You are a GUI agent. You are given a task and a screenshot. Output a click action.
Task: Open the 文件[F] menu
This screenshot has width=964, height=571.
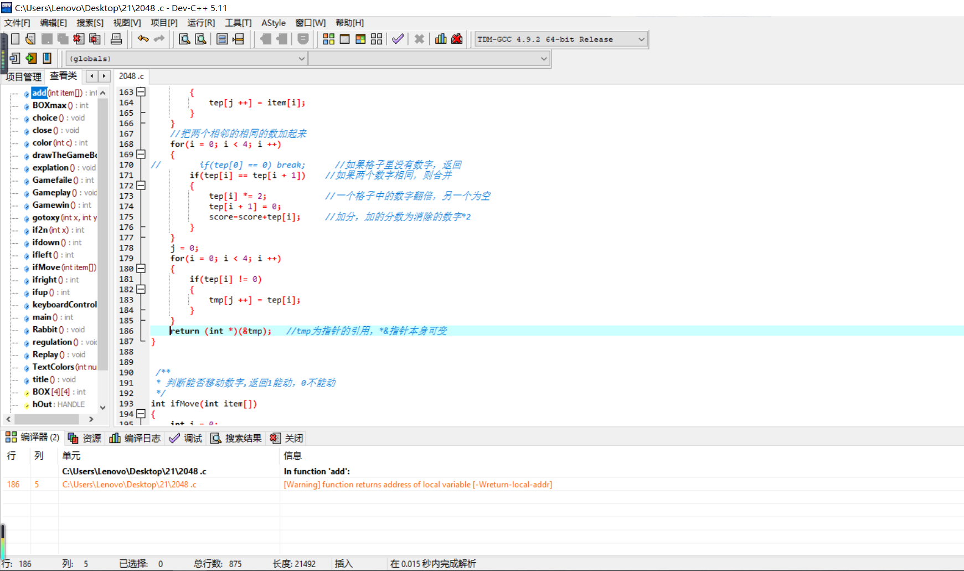[17, 23]
